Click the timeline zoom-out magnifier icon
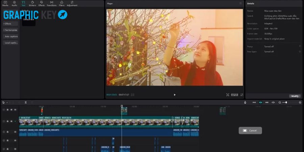The height and width of the screenshot is (152, 304). (280, 102)
